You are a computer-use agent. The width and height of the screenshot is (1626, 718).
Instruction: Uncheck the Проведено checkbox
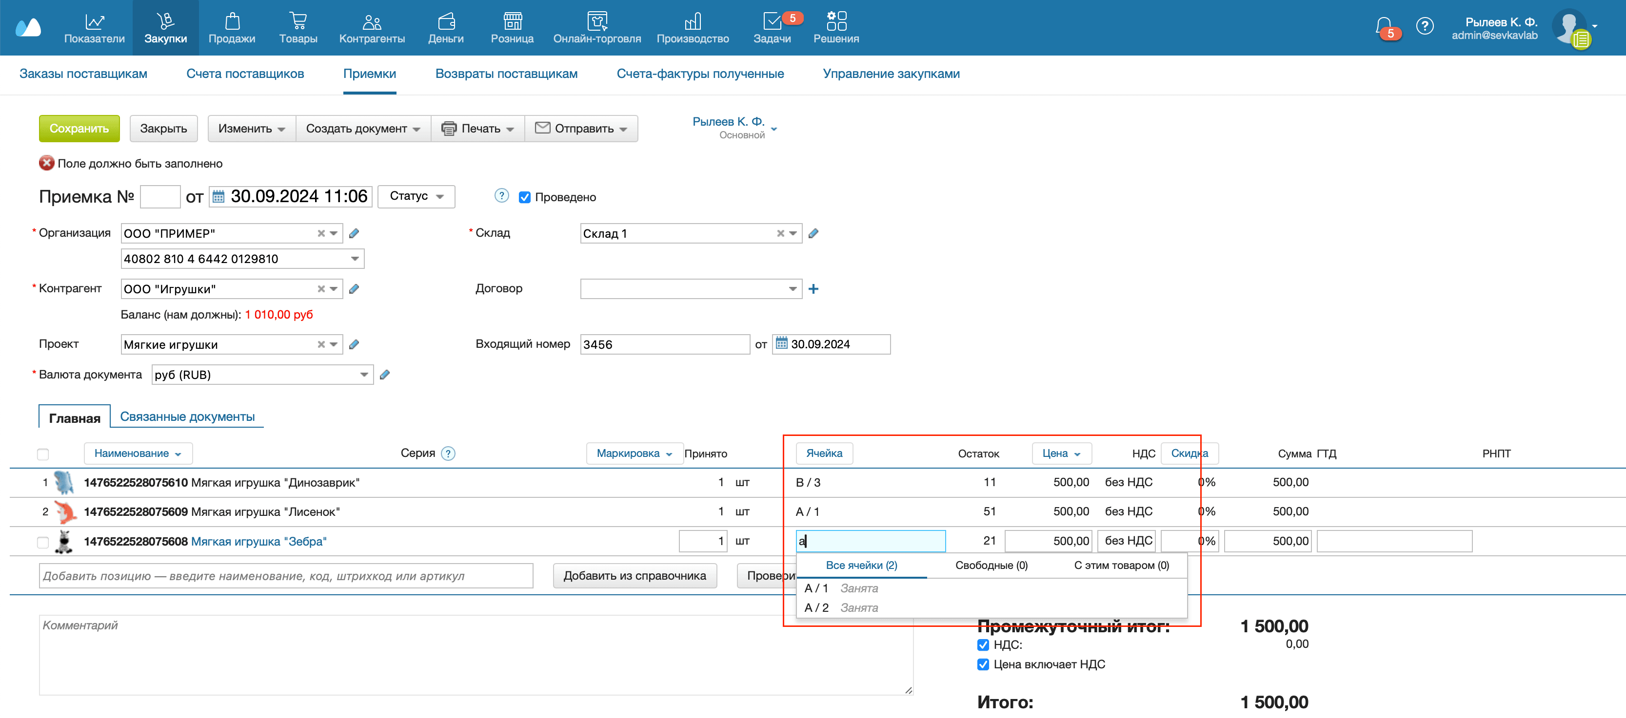524,197
